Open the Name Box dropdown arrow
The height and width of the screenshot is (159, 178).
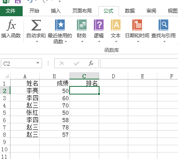coord(38,63)
